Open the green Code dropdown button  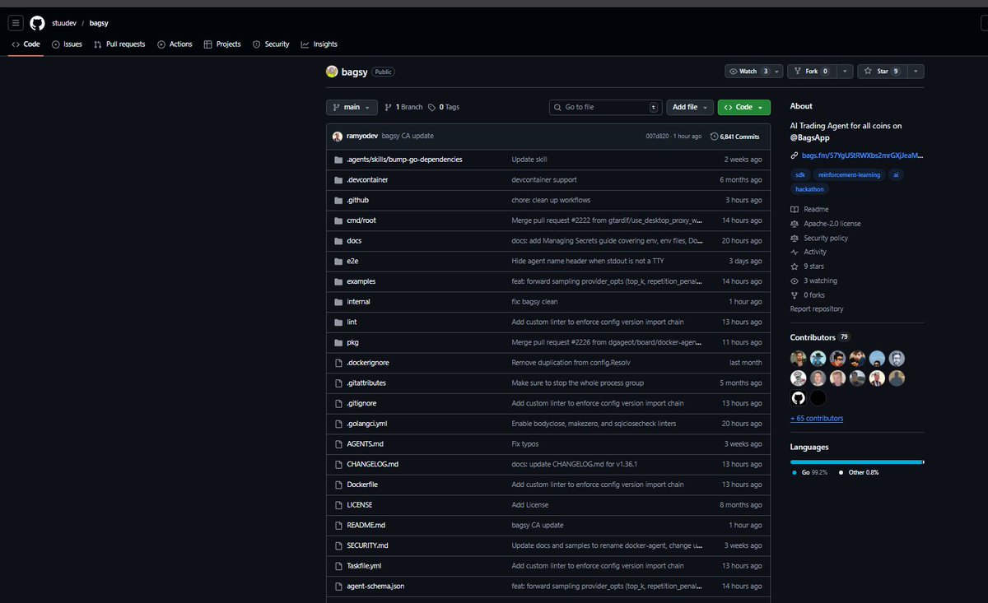coord(744,107)
